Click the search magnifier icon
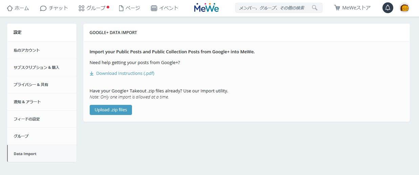Image resolution: width=419 pixels, height=175 pixels. 315,8
